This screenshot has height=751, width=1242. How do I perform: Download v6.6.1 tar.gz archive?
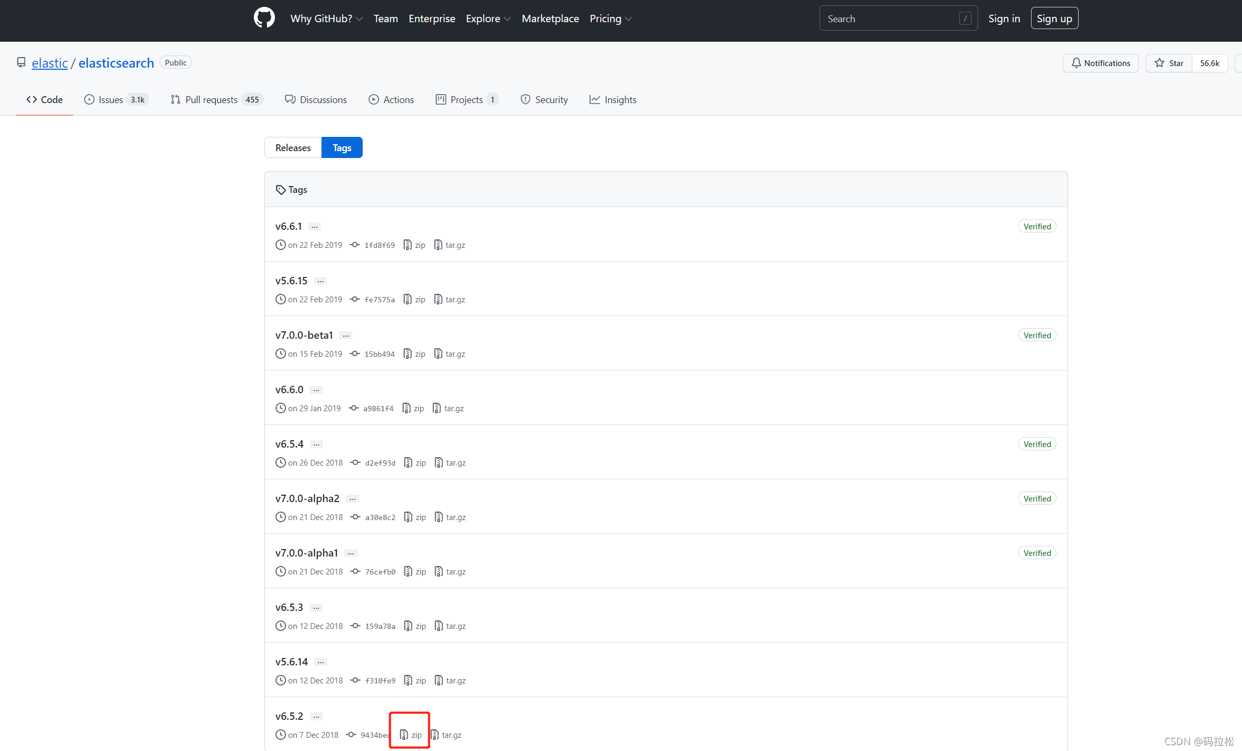pyautogui.click(x=449, y=245)
